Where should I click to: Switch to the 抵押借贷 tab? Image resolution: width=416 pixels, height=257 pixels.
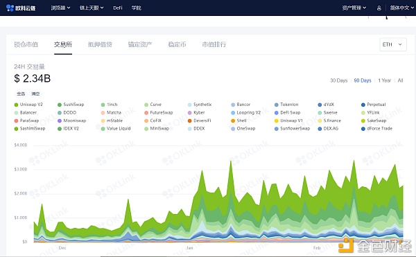100,44
